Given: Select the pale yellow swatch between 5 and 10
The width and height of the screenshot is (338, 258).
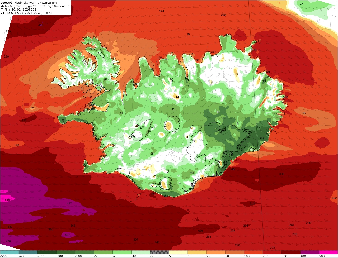Looking at the screenshot, I should 179,252.
